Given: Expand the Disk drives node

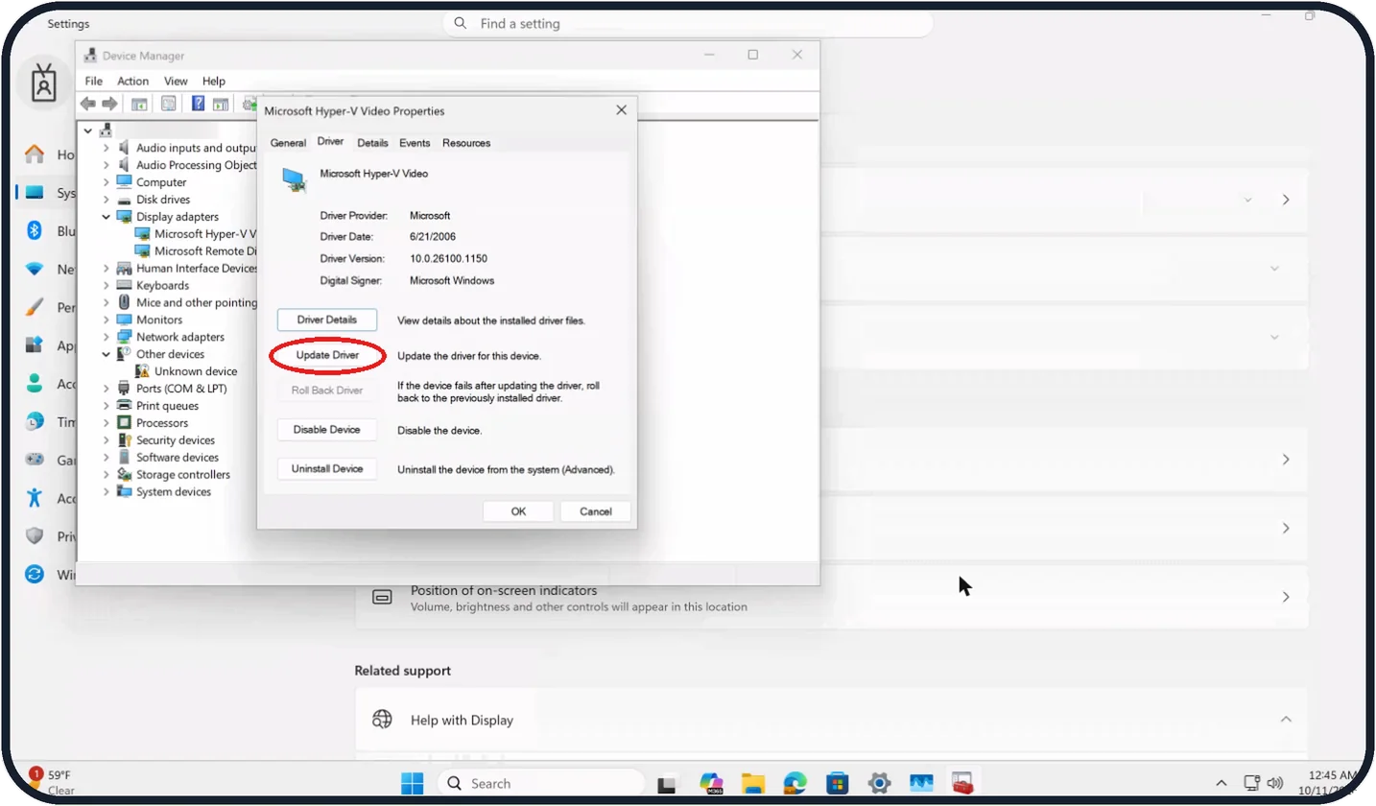Looking at the screenshot, I should pyautogui.click(x=107, y=200).
